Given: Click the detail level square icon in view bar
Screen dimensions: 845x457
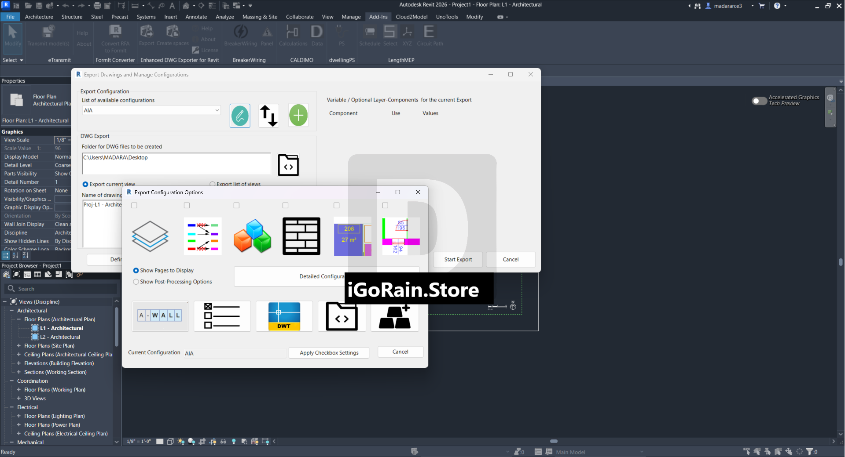Looking at the screenshot, I should 160,442.
